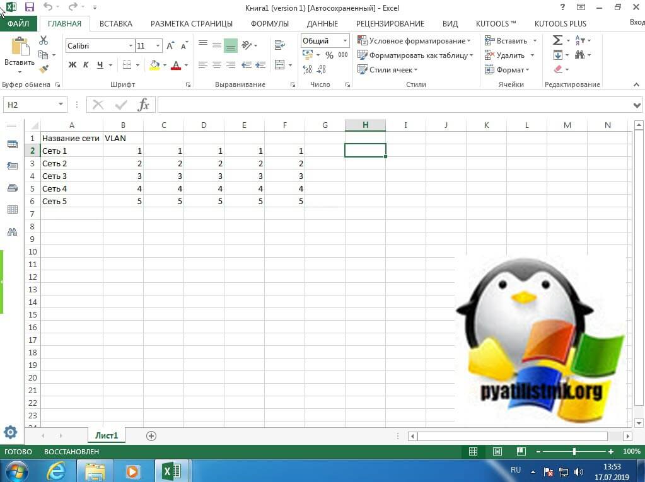The width and height of the screenshot is (645, 482).
Task: Switch to the ВСТАВКА ribbon tab
Action: point(116,23)
